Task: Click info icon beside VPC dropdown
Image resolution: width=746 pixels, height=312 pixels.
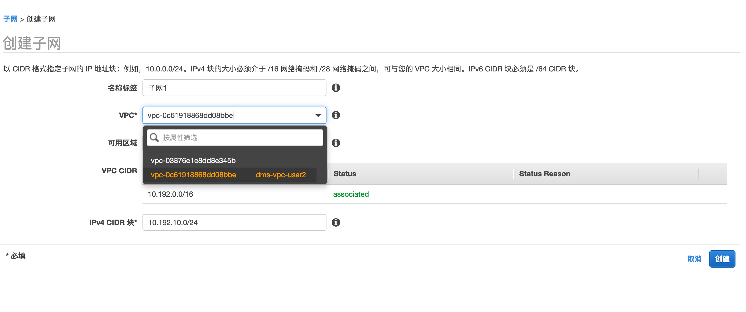Action: point(336,115)
